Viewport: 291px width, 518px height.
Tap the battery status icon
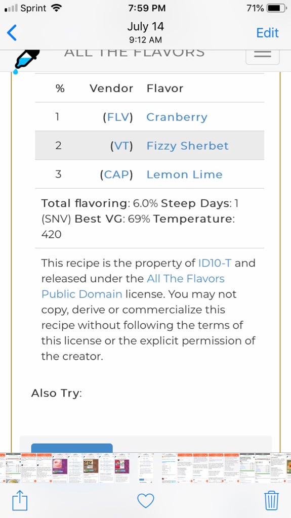tap(277, 8)
